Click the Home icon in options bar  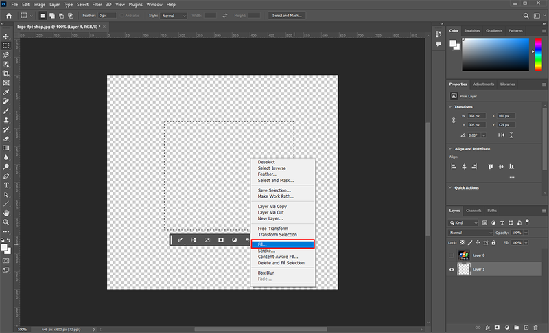(9, 16)
